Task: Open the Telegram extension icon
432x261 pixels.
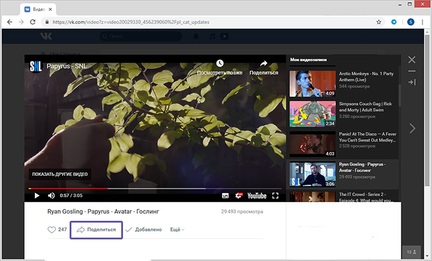Action: pos(394,22)
